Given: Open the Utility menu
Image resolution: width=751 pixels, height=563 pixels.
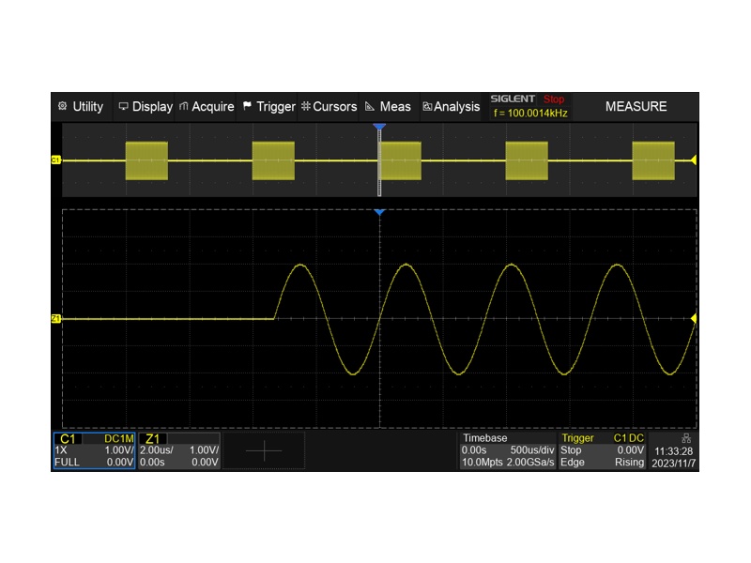Looking at the screenshot, I should pyautogui.click(x=81, y=107).
